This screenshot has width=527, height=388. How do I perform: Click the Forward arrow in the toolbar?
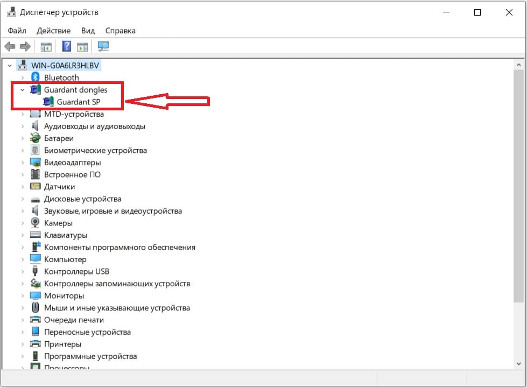pyautogui.click(x=24, y=47)
